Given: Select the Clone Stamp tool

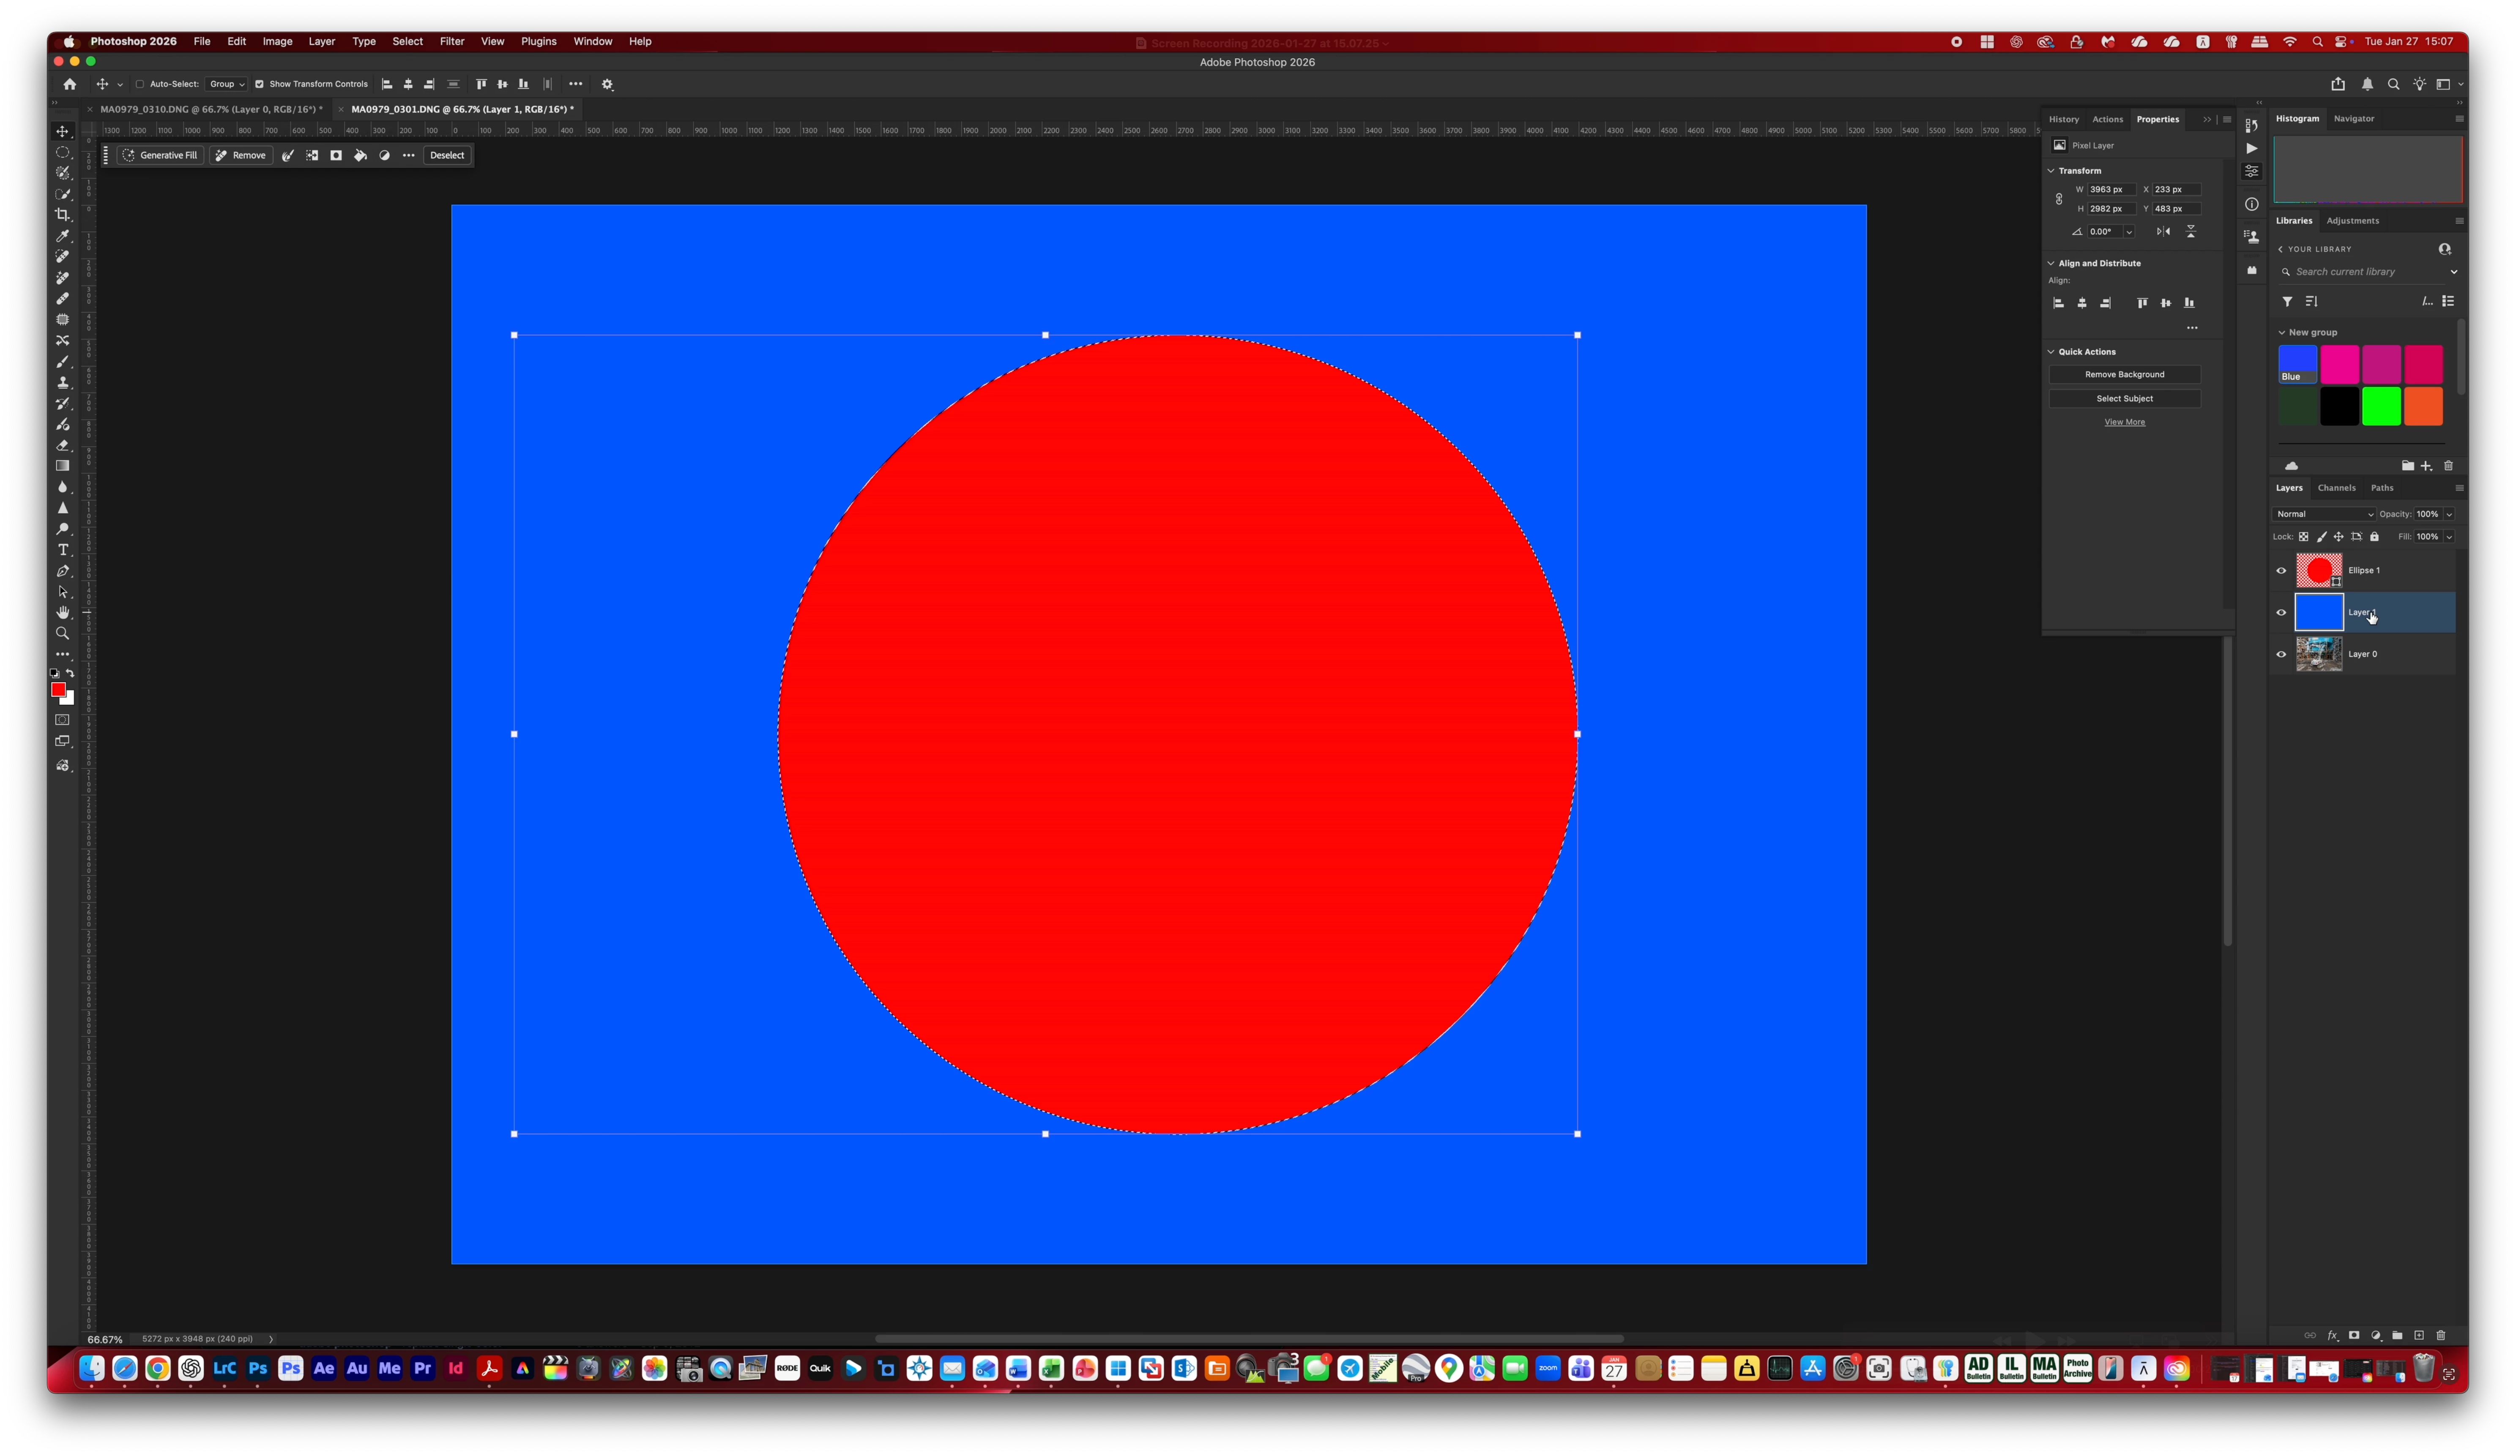Looking at the screenshot, I should (63, 382).
